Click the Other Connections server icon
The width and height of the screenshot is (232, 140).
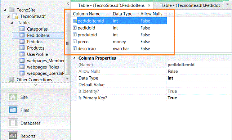(12, 80)
